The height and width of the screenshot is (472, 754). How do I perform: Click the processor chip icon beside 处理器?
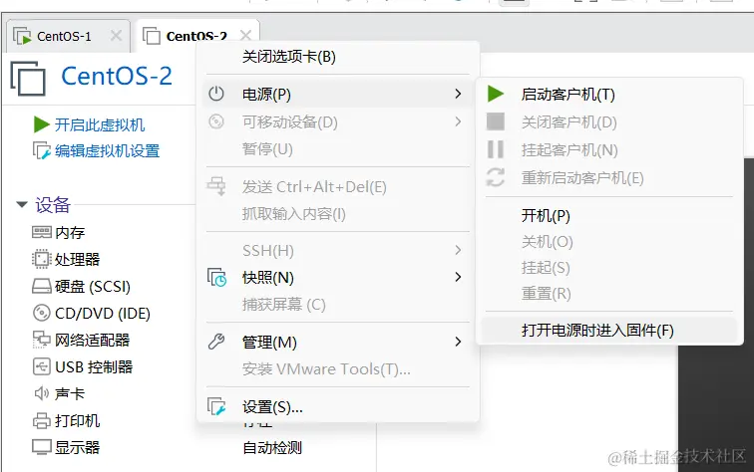[42, 259]
